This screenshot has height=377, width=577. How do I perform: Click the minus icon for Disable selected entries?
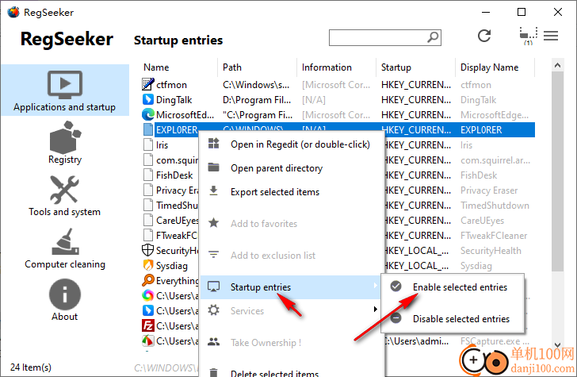point(396,317)
